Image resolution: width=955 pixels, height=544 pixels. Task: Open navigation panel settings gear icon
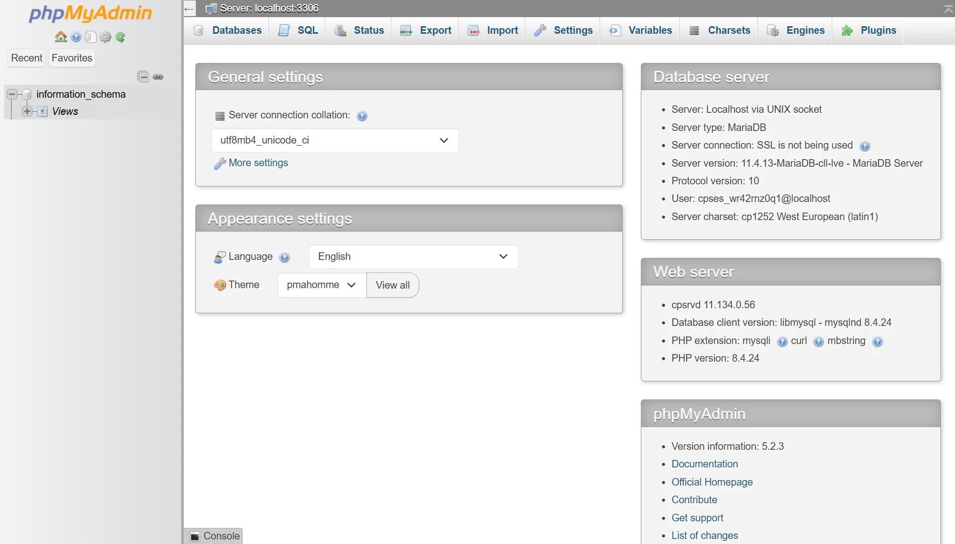(x=105, y=37)
